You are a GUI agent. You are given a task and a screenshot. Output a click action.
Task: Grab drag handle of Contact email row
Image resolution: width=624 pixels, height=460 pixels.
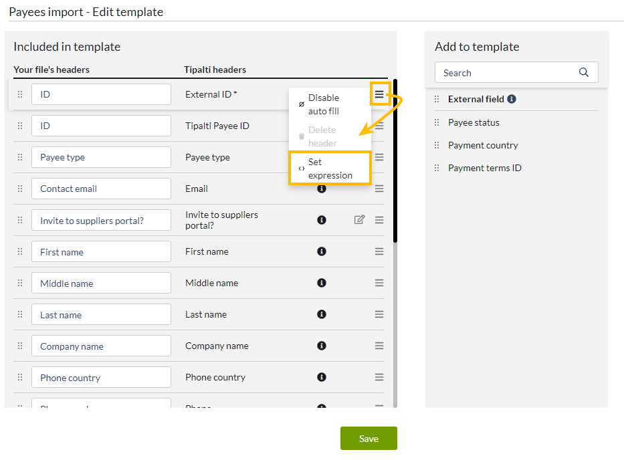point(20,189)
